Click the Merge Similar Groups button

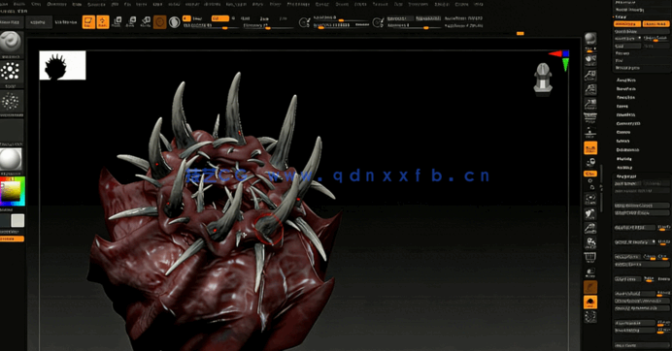point(642,206)
